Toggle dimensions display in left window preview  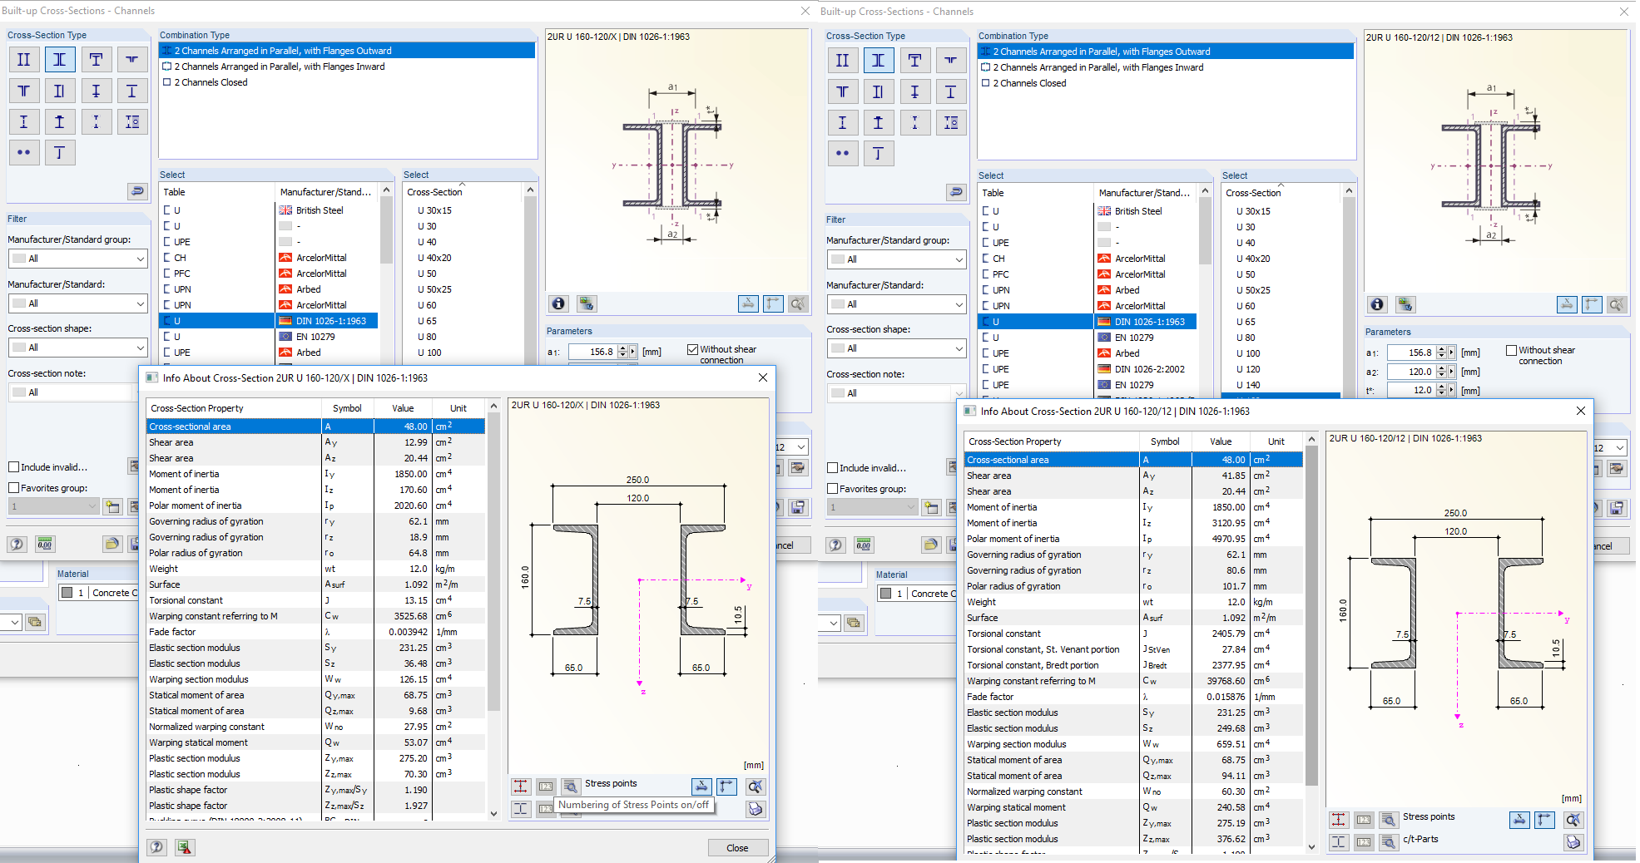(x=748, y=303)
